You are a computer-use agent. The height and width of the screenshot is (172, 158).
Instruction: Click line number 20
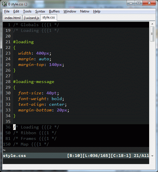click(8, 36)
